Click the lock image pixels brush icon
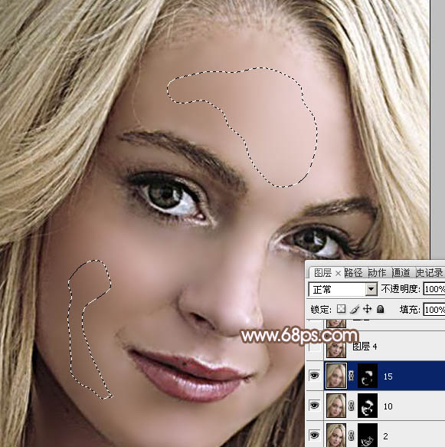This screenshot has height=447, width=445. click(x=355, y=309)
